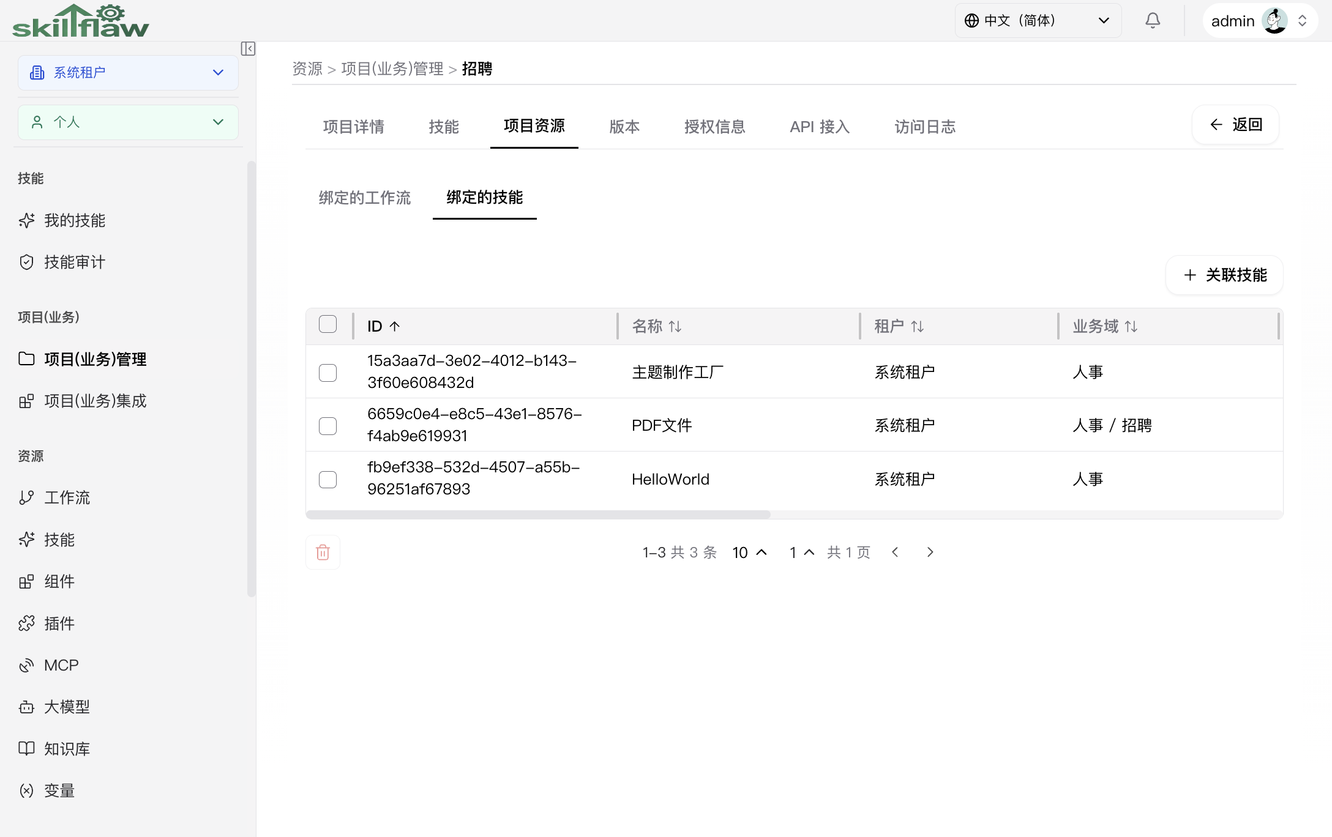Click MCP satellite icon
The image size is (1332, 837).
tap(26, 665)
